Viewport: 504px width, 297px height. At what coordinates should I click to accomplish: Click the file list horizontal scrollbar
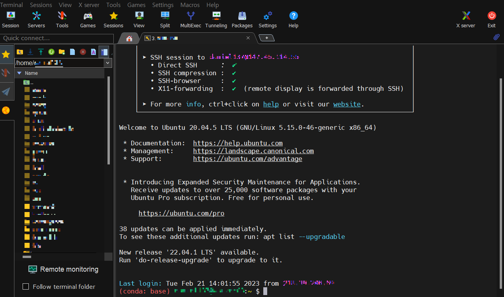(x=27, y=257)
